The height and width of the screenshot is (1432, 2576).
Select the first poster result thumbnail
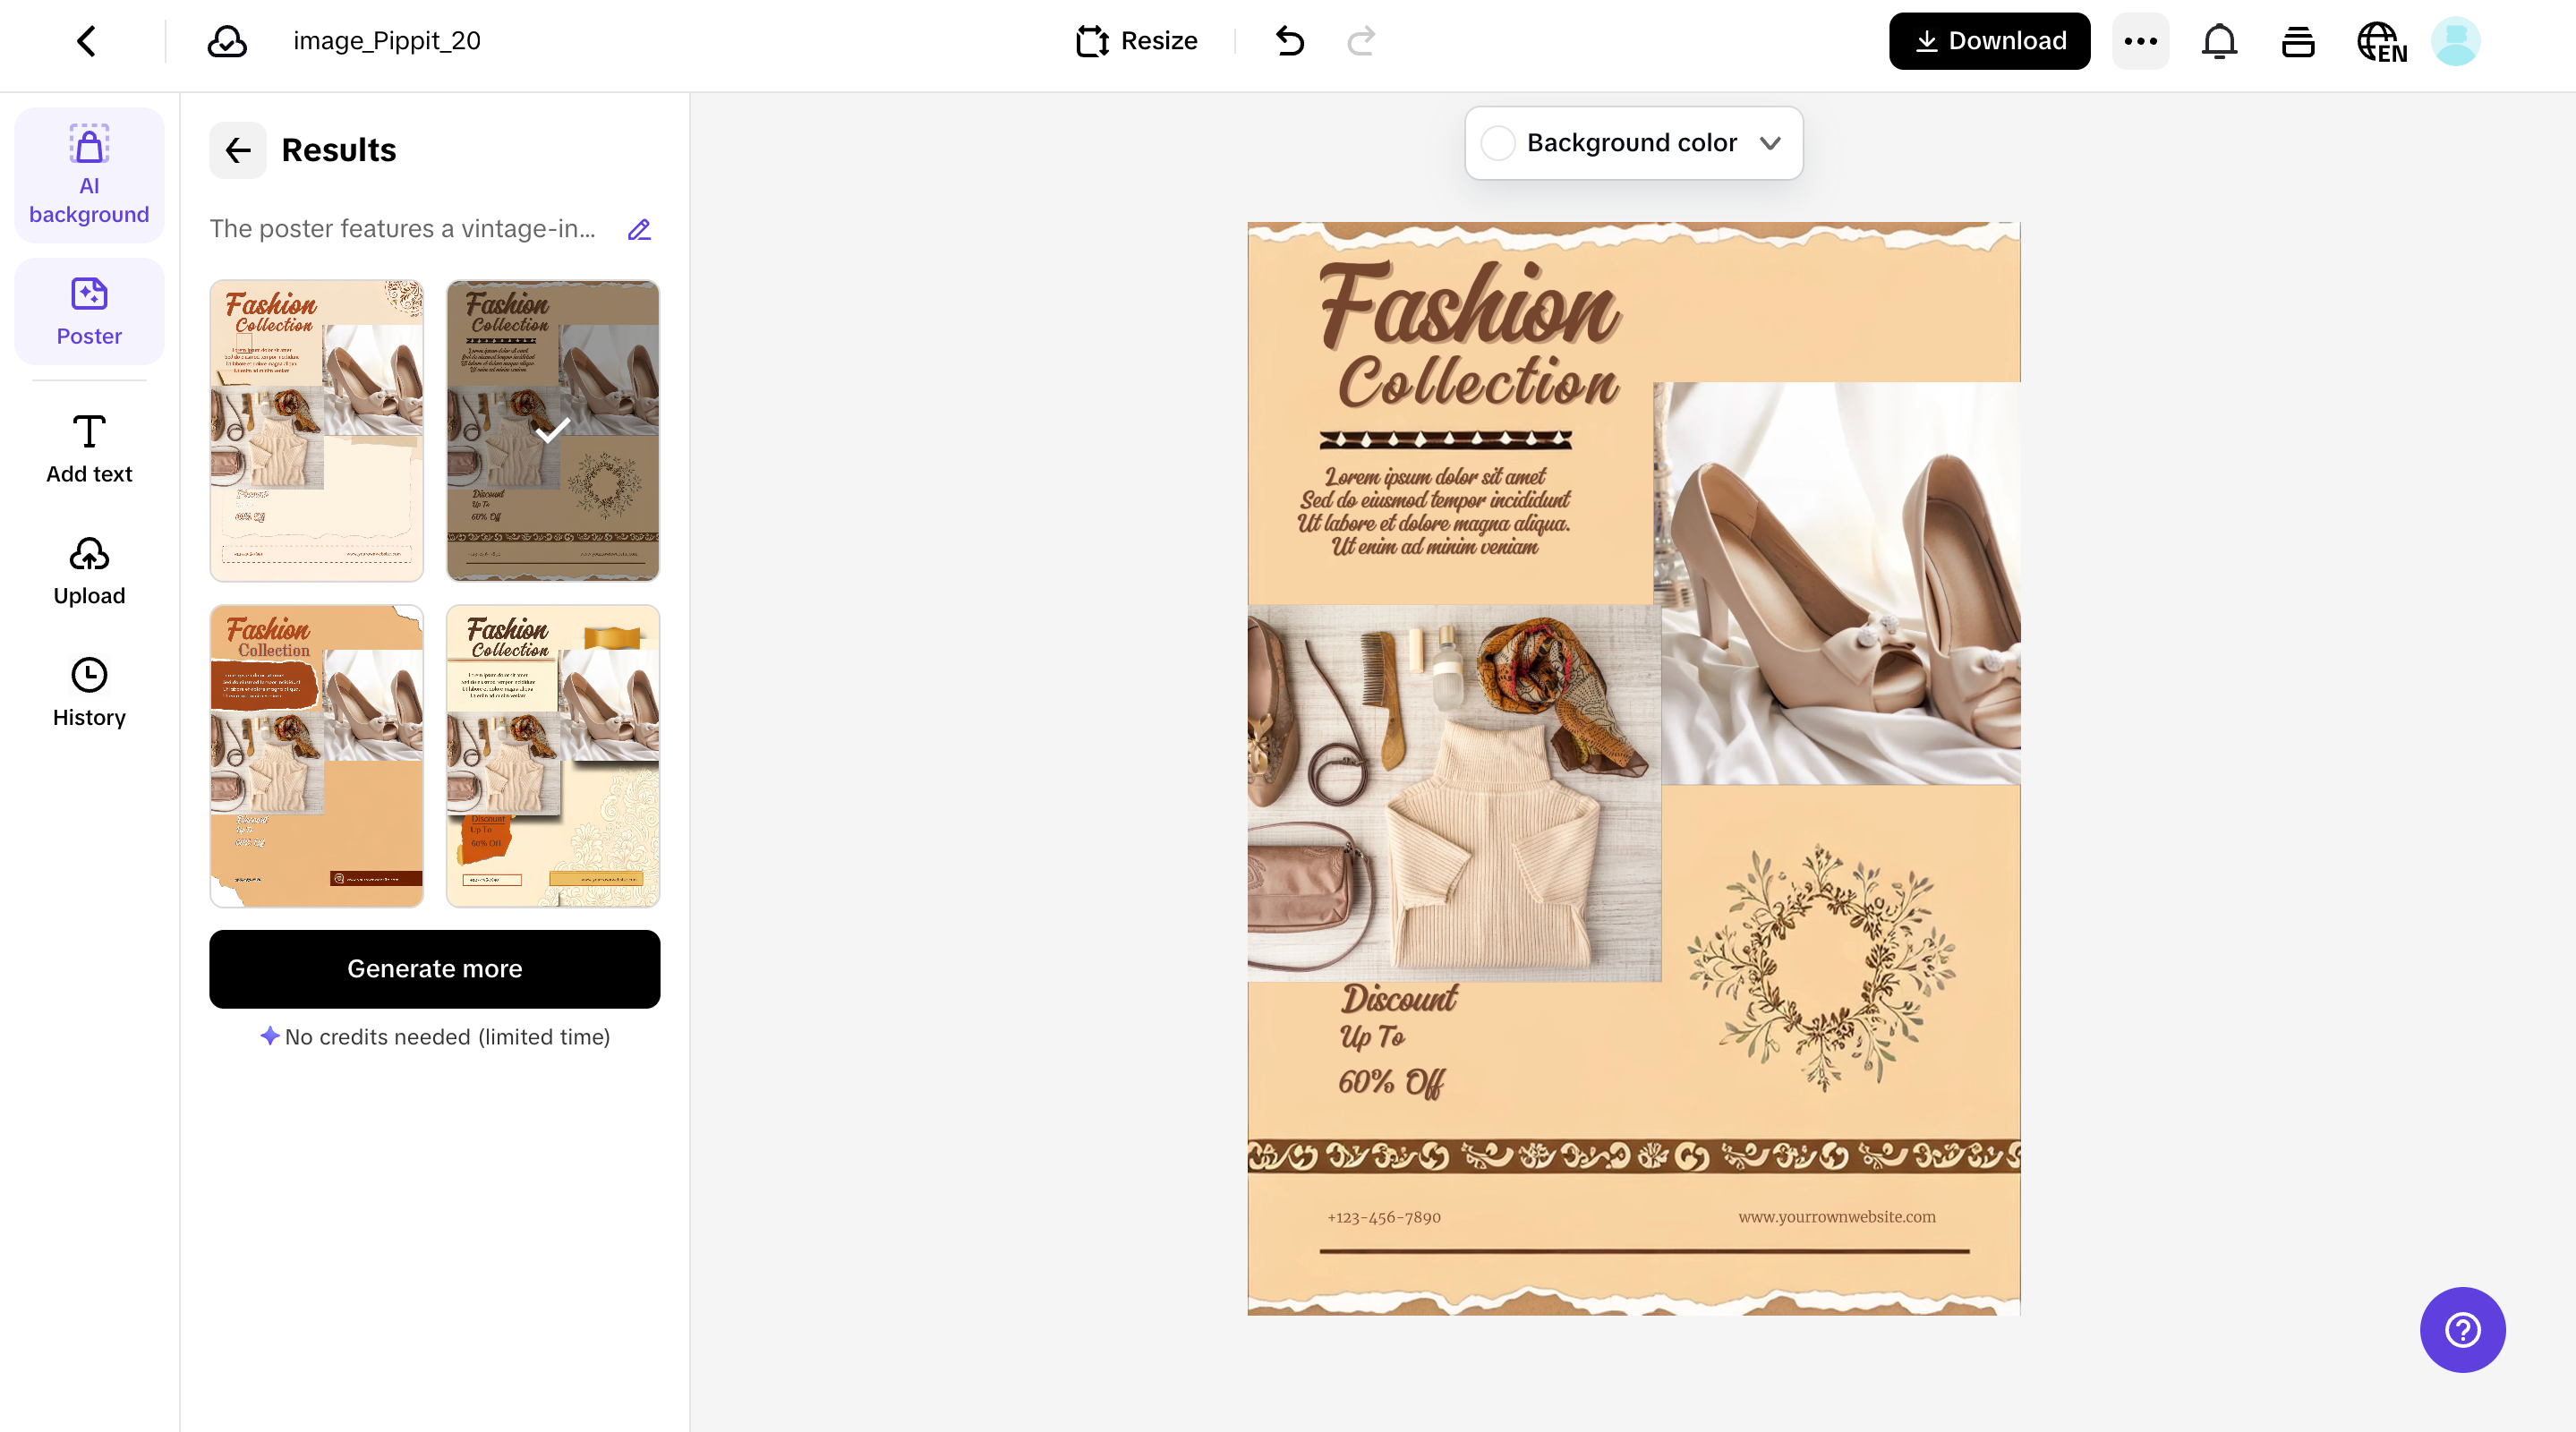(x=316, y=430)
